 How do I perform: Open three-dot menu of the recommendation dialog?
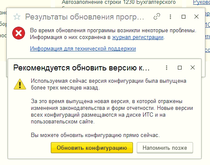tap(166, 67)
